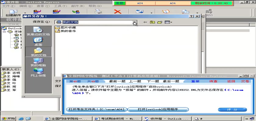
Task: Click 下一题 in exam window
Action: [153, 81]
